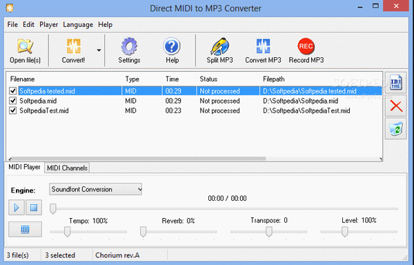Open the Help menu
The image size is (414, 265).
[x=105, y=25]
